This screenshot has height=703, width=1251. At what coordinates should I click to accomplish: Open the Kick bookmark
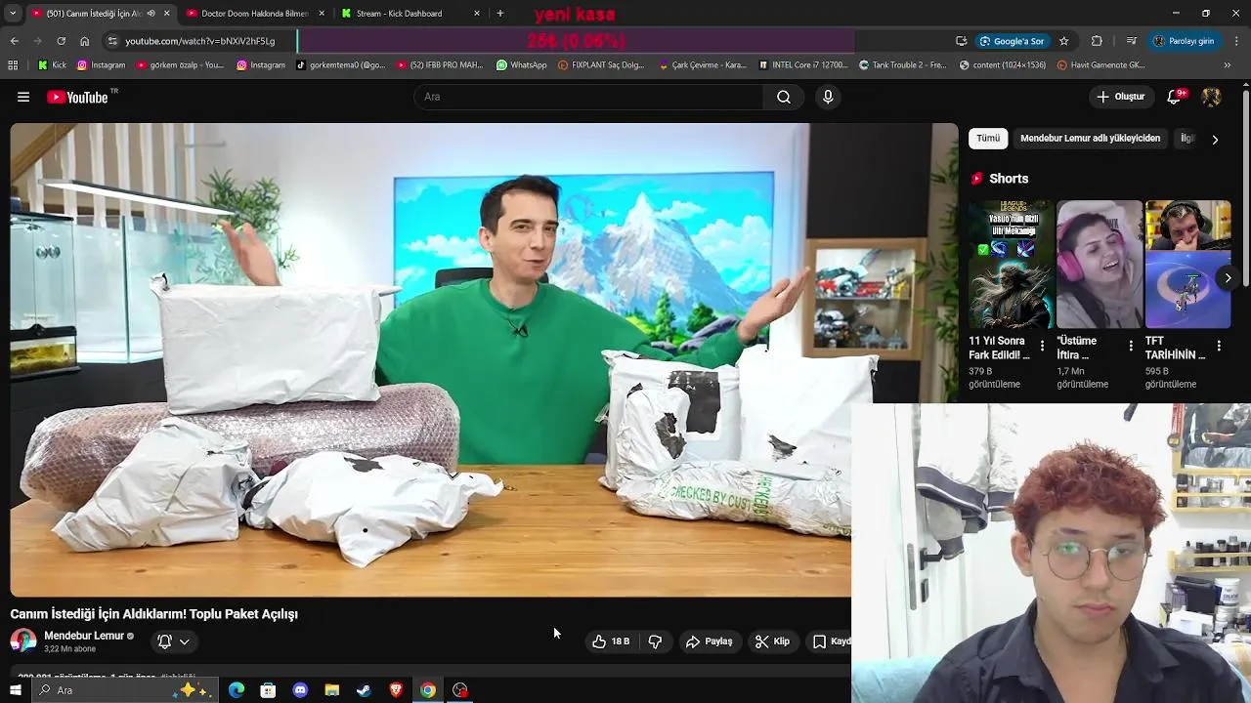(x=52, y=65)
